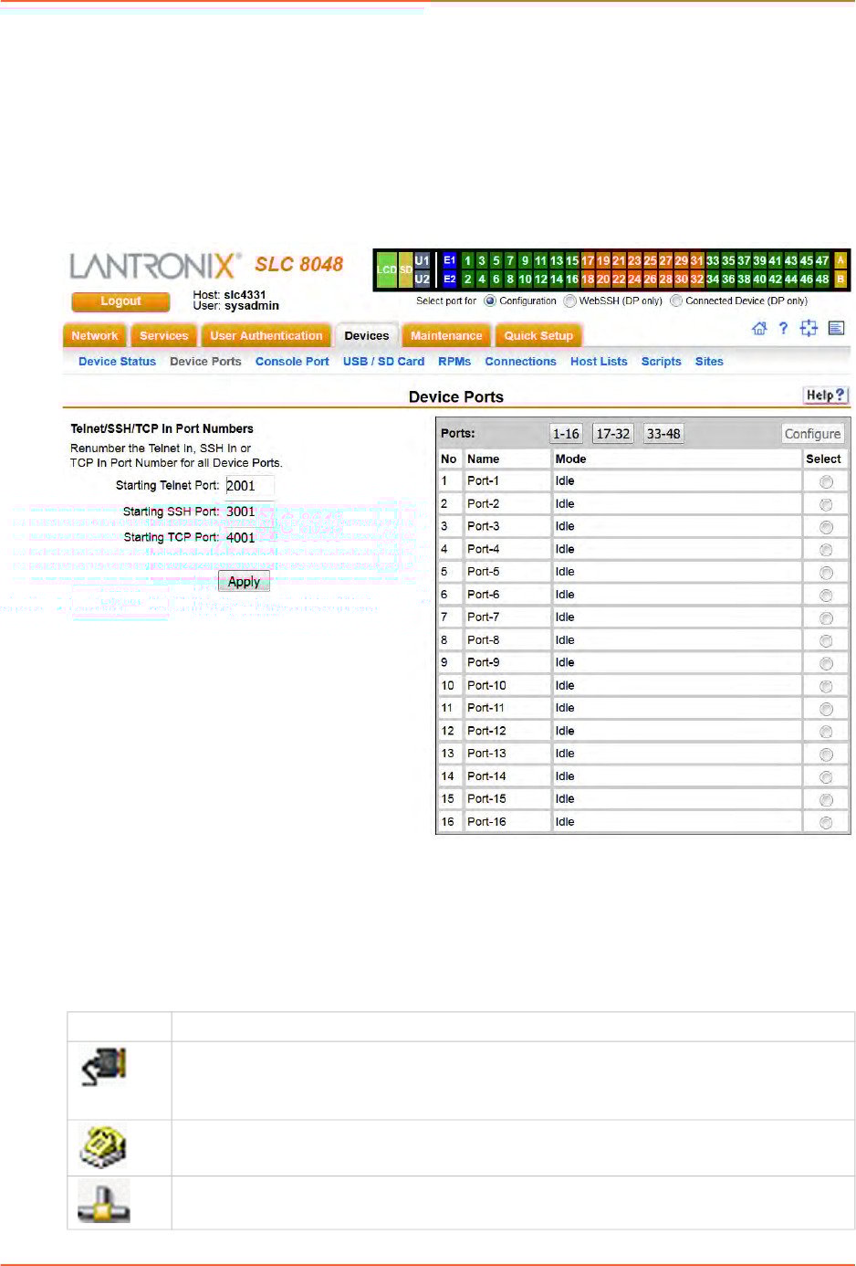This screenshot has width=856, height=1266.
Task: Switch to the Network tab
Action: [95, 336]
